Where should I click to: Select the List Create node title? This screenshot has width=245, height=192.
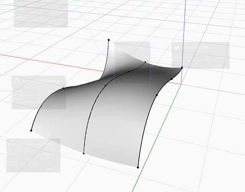pyautogui.click(x=134, y=47)
